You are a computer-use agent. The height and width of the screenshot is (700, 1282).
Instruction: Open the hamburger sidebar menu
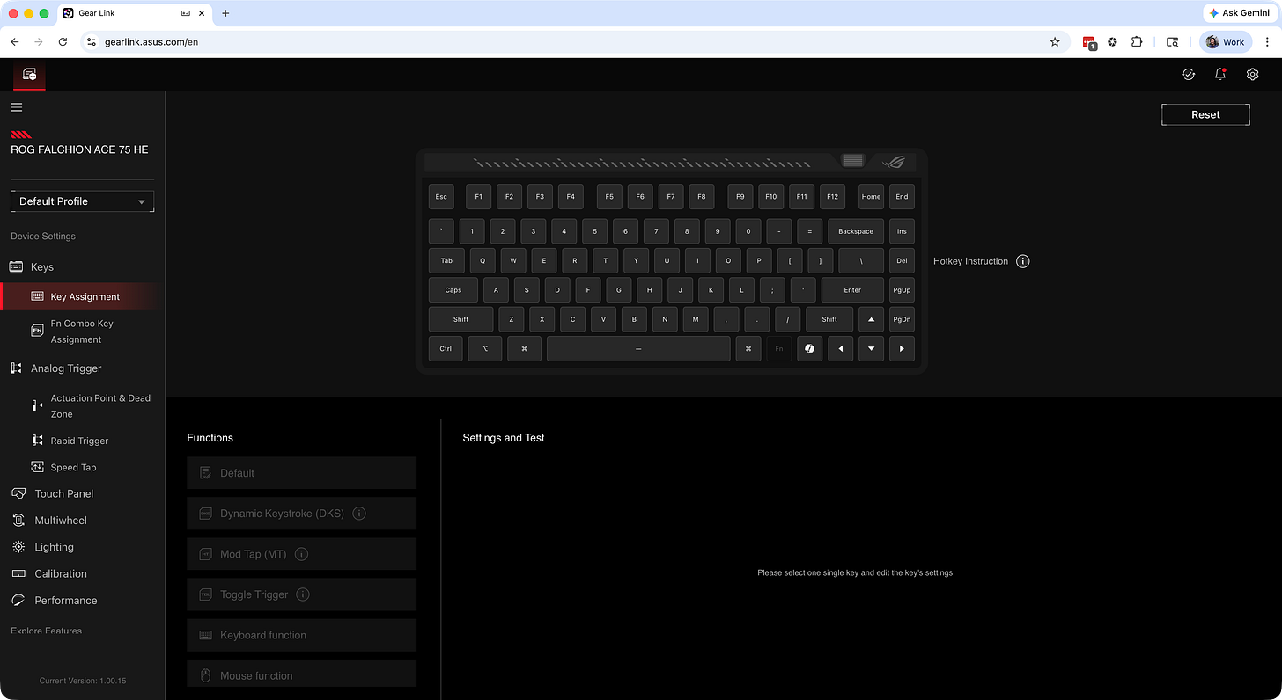(17, 107)
